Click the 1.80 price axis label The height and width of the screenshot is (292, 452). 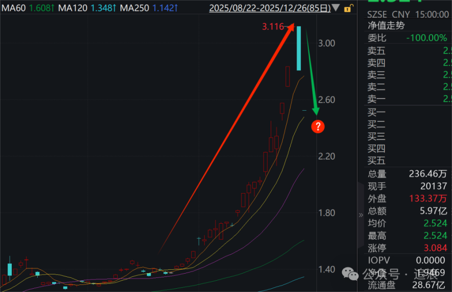tap(327, 213)
